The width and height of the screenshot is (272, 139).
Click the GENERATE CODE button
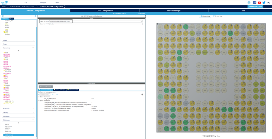(255, 7)
